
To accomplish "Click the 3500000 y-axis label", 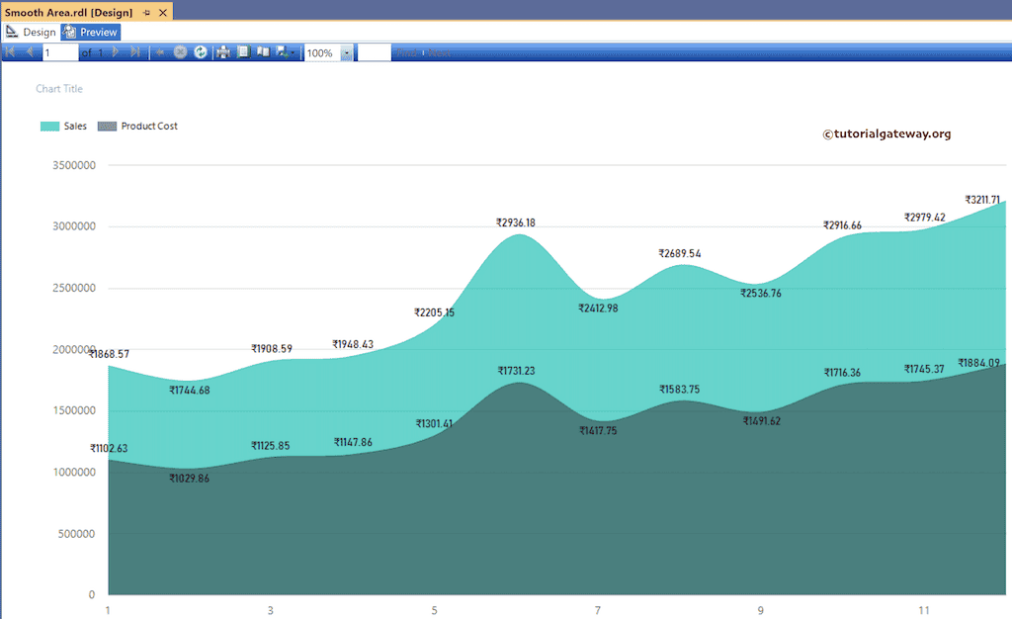I will point(74,165).
